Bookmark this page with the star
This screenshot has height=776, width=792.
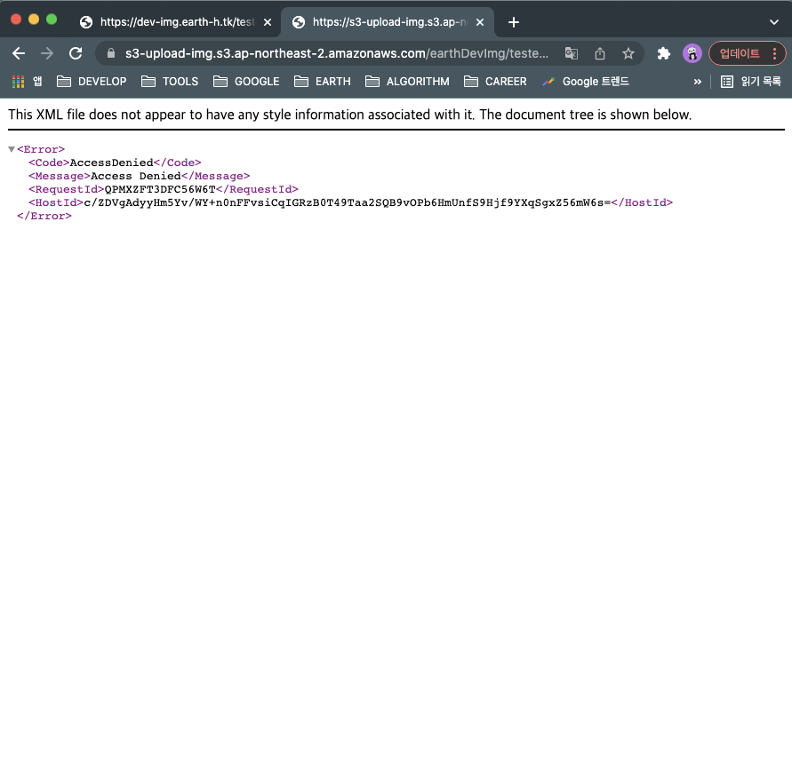[x=628, y=53]
